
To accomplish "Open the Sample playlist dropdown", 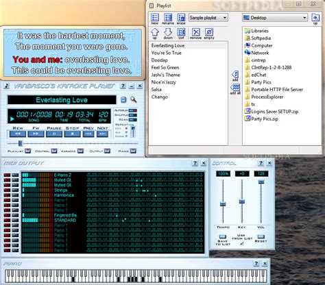I will [x=208, y=18].
